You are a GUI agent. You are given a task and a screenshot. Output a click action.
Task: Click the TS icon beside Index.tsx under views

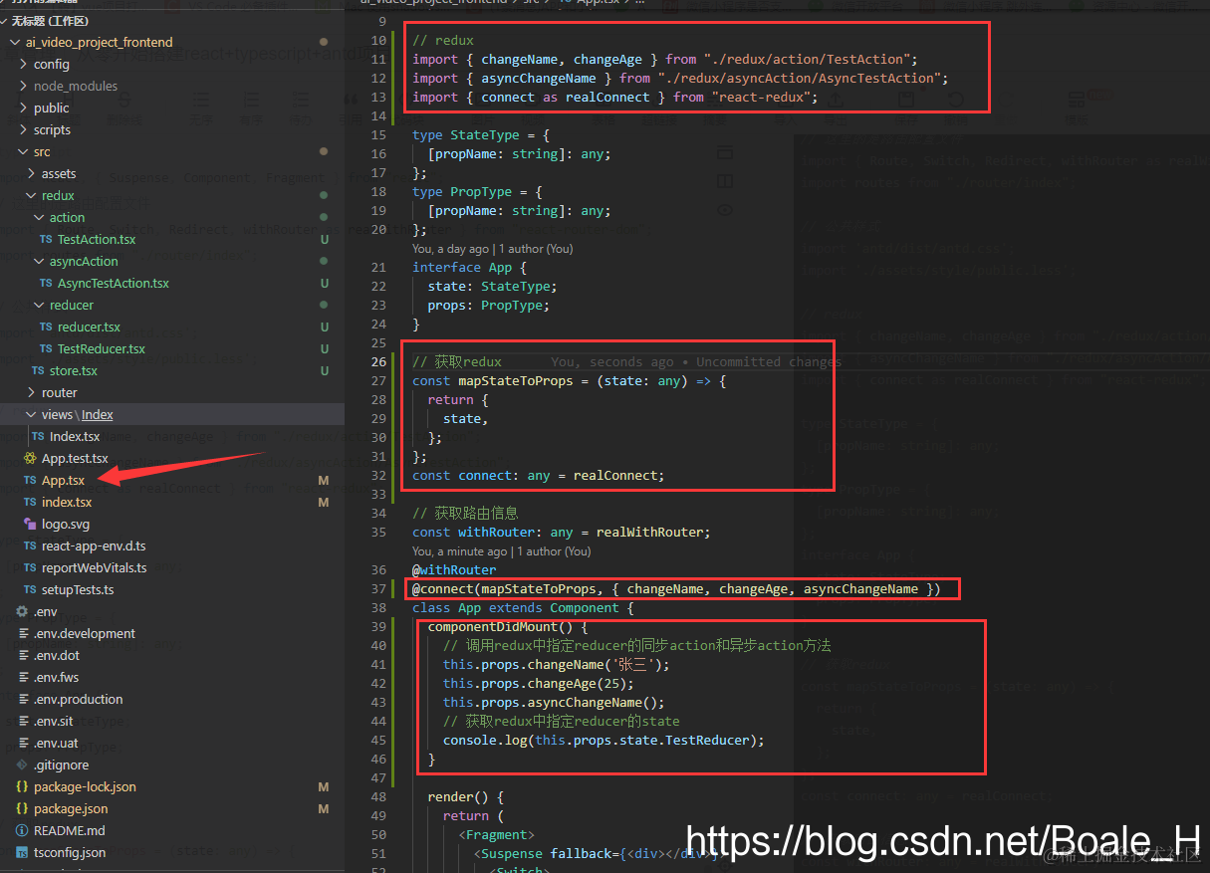(38, 437)
